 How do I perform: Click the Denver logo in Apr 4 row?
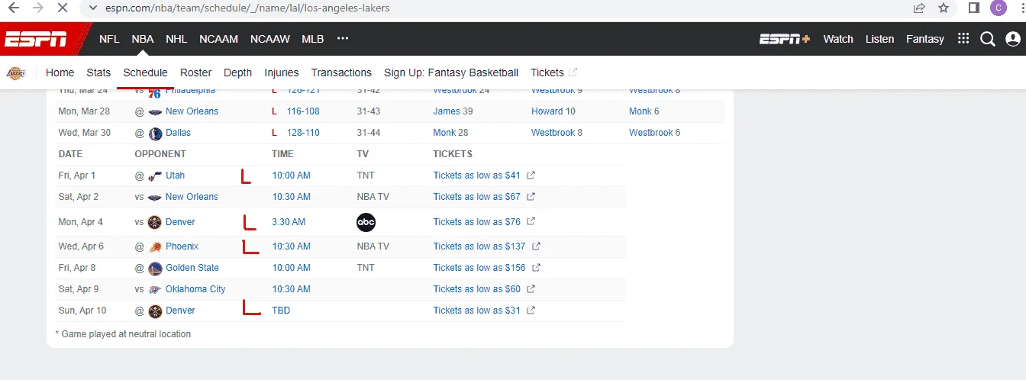click(x=155, y=222)
